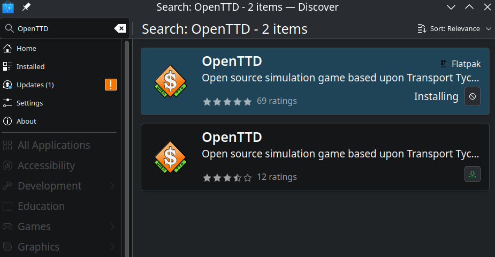Maximize the Discover window

(x=469, y=7)
